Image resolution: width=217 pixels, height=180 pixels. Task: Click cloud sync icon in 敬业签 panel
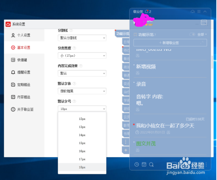point(193,12)
